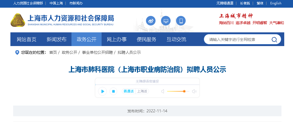
Task: Click the bureau emblem logo
Action: 18,21
